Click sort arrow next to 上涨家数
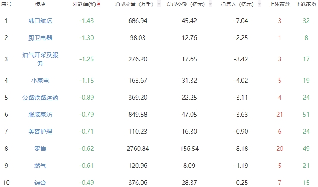318x187 pixels. click(293, 4)
